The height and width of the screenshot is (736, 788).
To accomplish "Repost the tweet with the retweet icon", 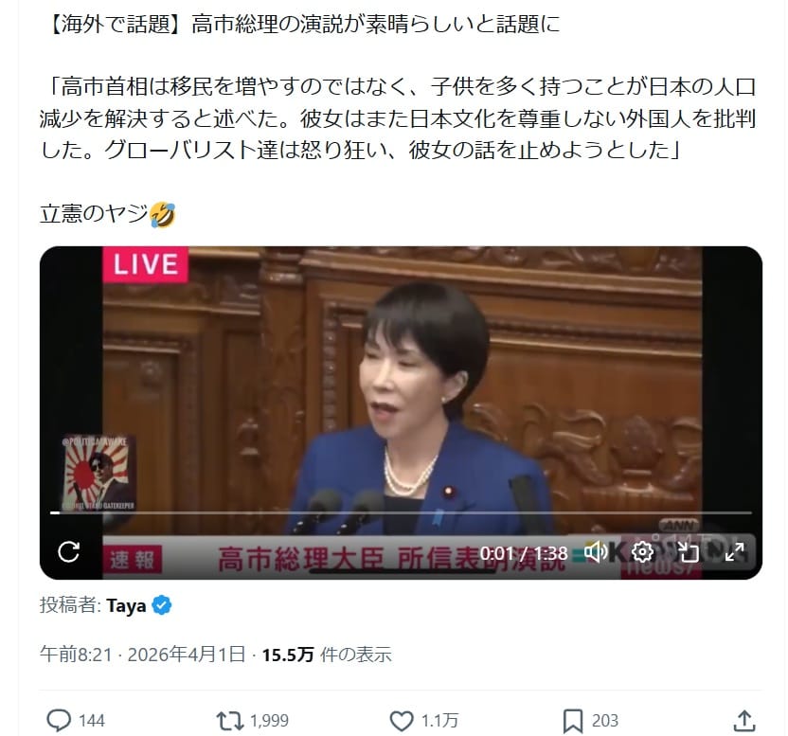I will tap(229, 721).
